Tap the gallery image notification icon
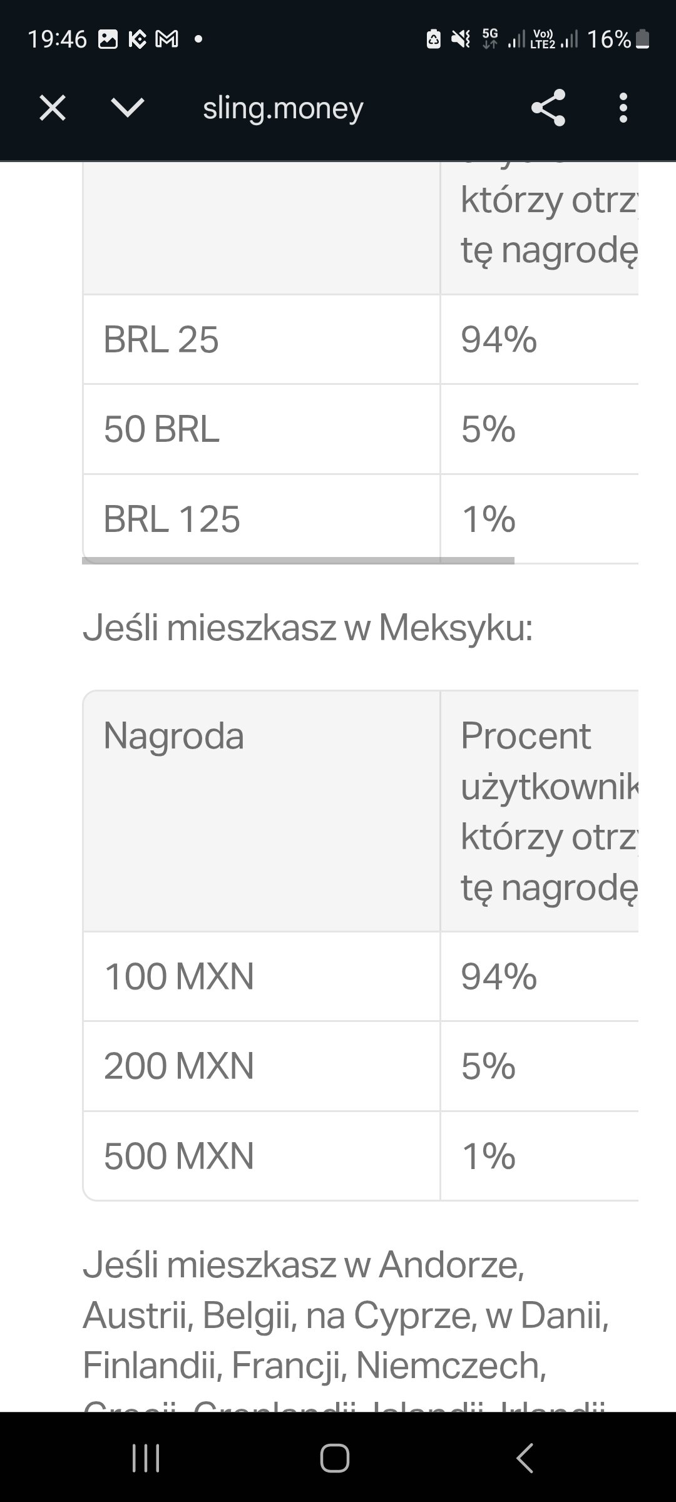 pyautogui.click(x=108, y=39)
